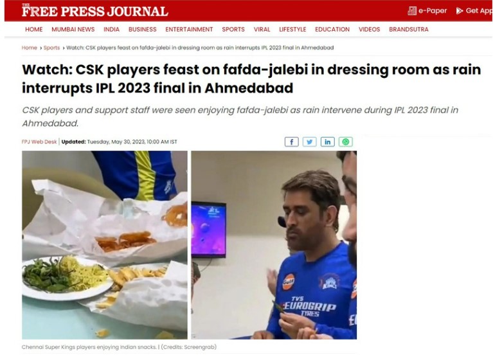Share article via Twitter icon
This screenshot has width=493, height=355.
pyautogui.click(x=309, y=142)
